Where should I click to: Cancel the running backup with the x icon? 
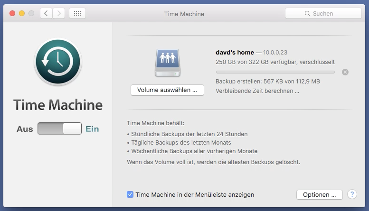tap(345, 72)
